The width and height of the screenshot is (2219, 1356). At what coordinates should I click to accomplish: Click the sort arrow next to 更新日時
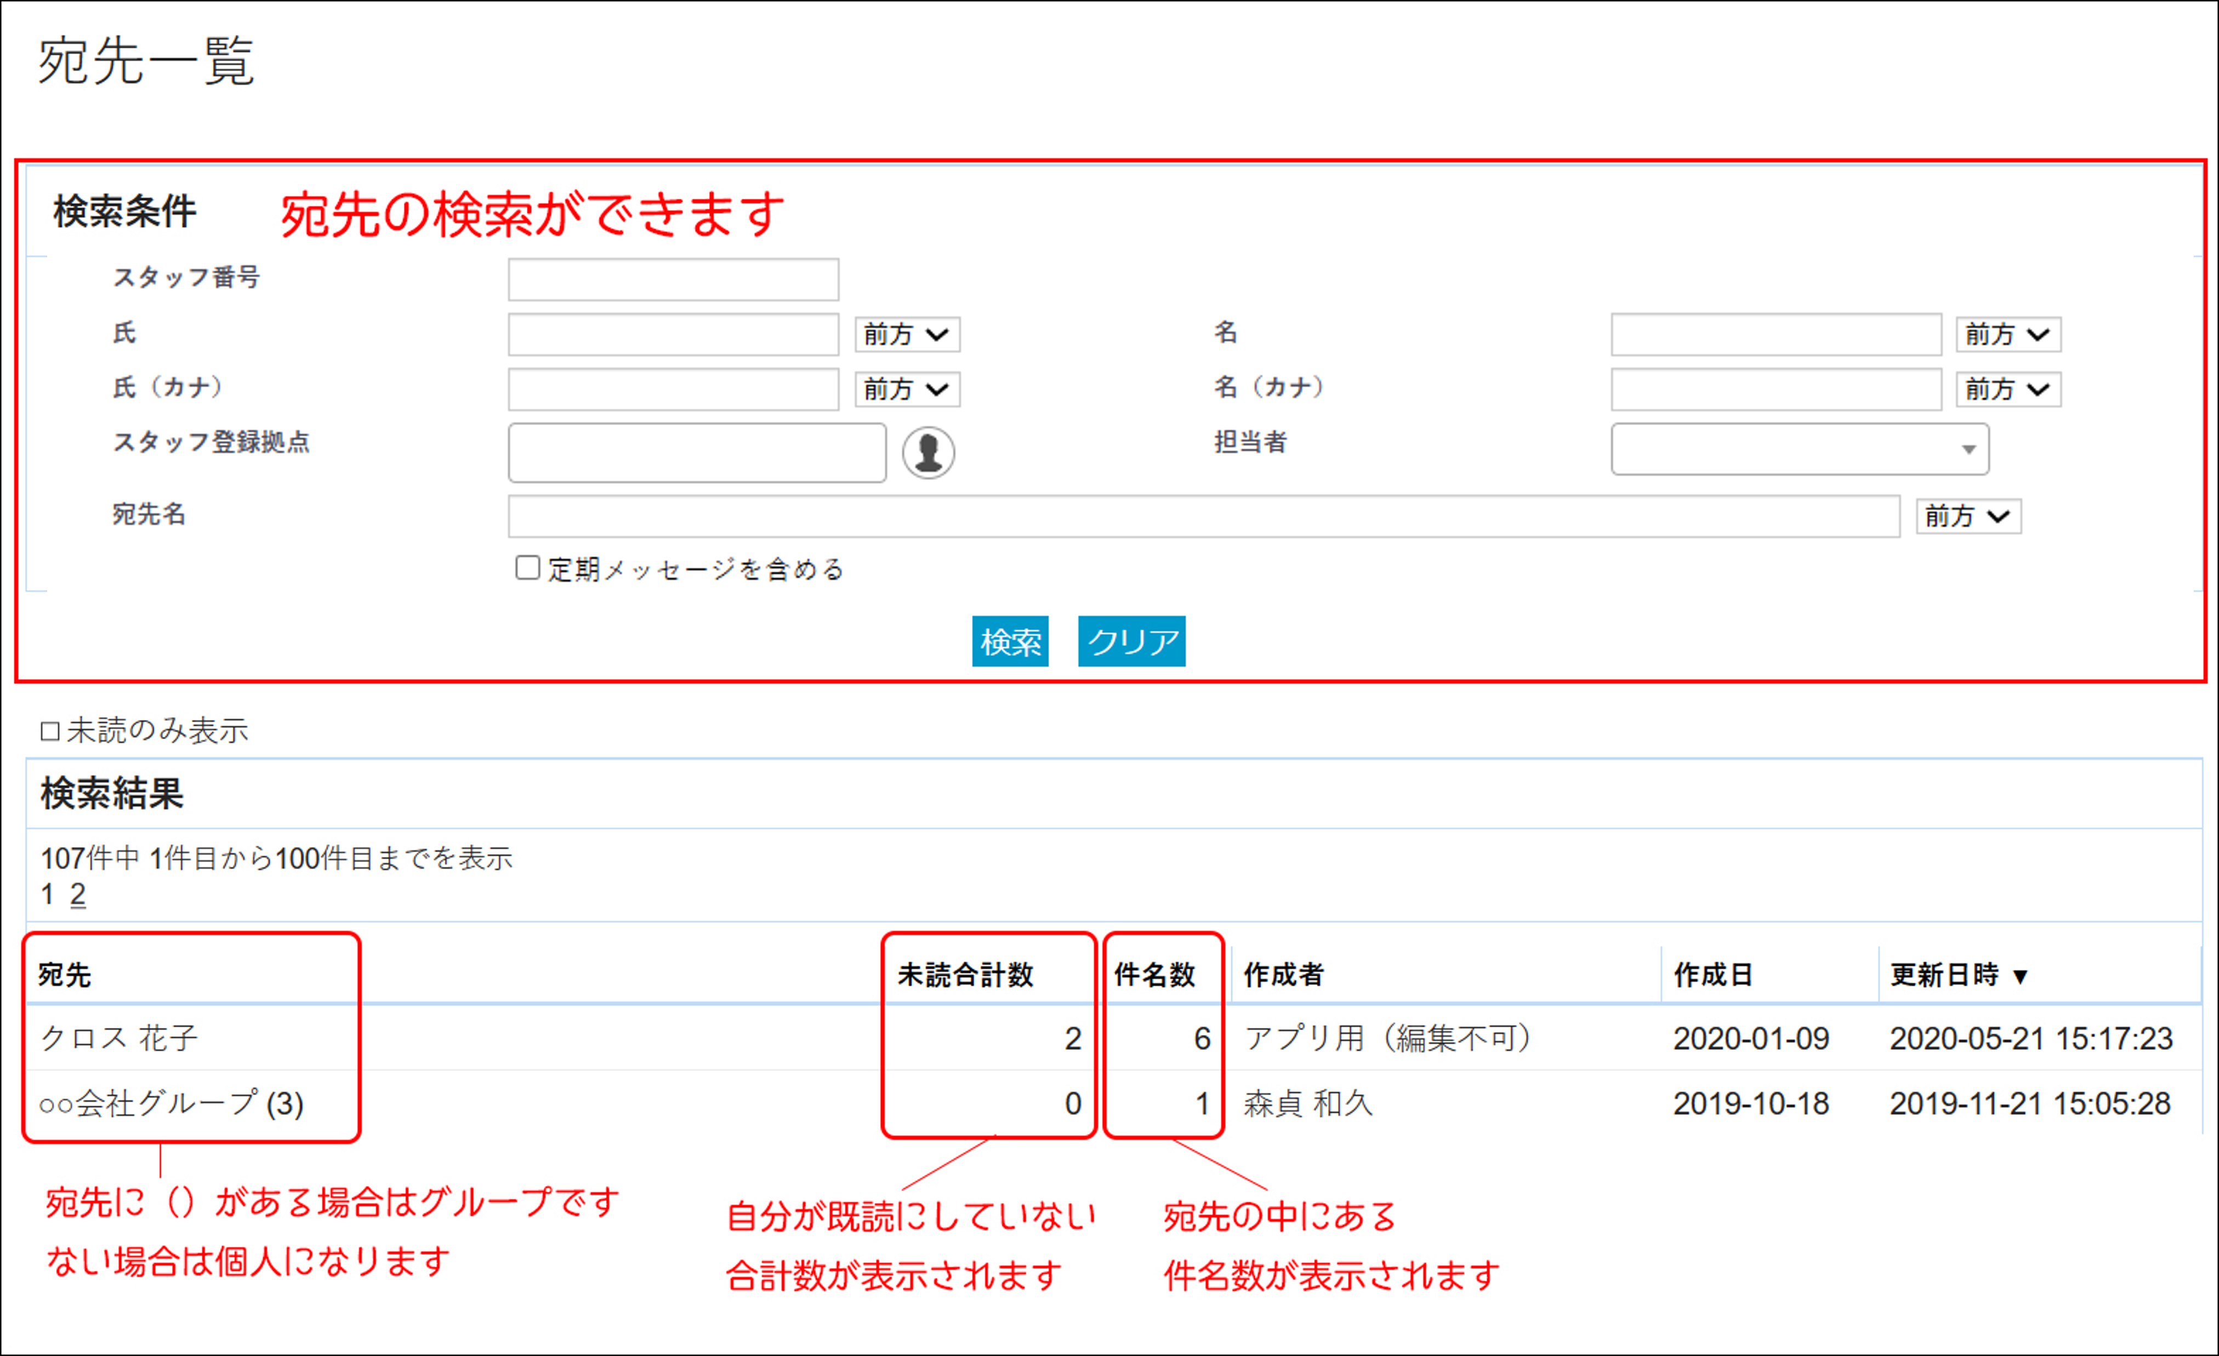click(2020, 976)
